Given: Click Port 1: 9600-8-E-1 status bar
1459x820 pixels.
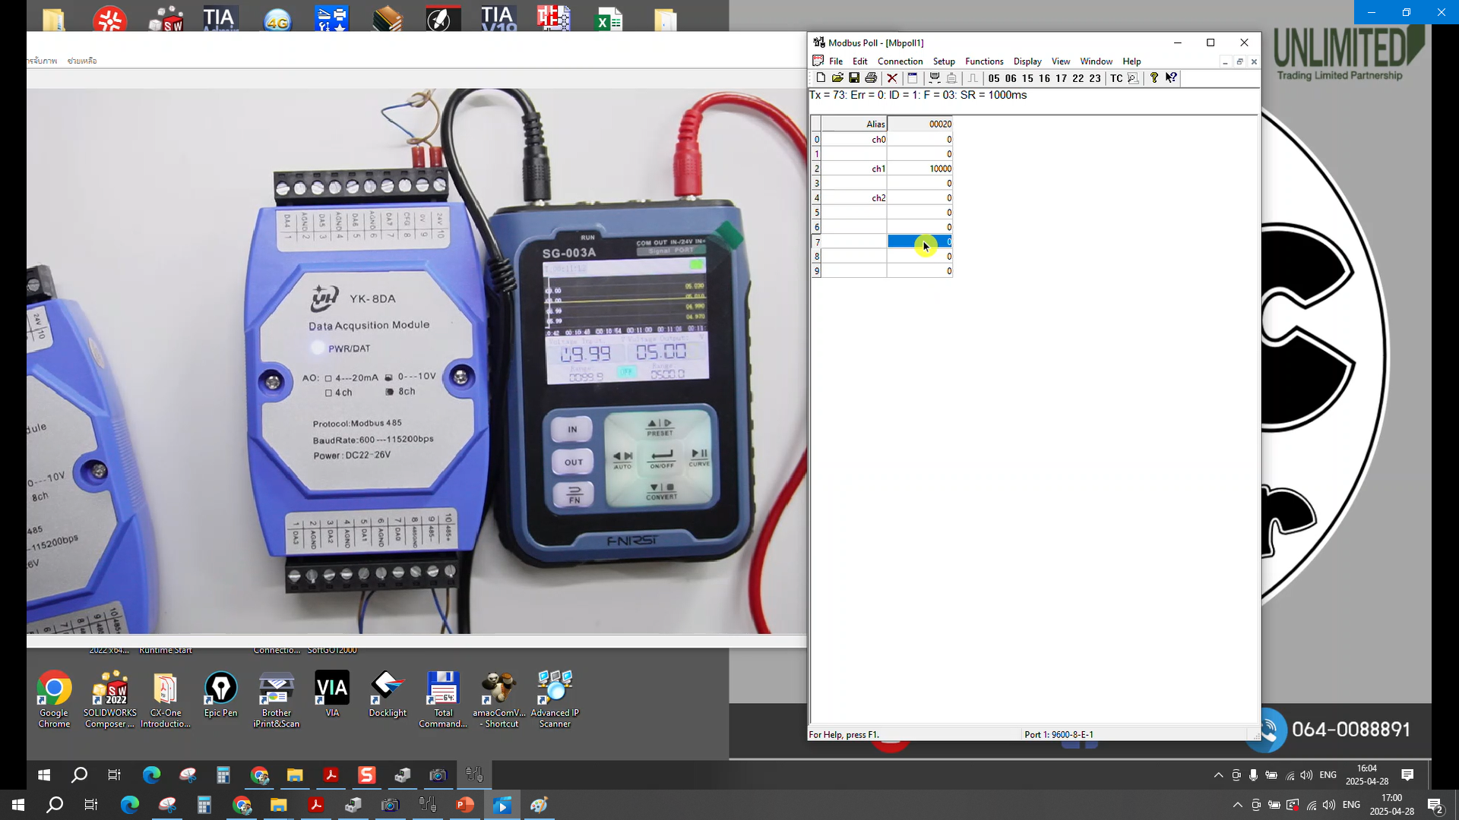Looking at the screenshot, I should [1059, 734].
